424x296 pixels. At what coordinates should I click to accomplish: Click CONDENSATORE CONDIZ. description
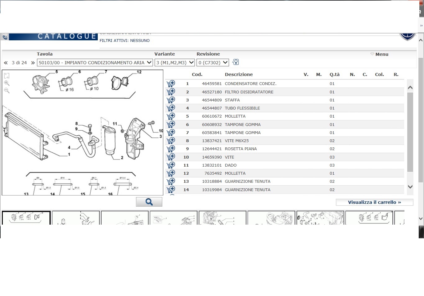[250, 84]
